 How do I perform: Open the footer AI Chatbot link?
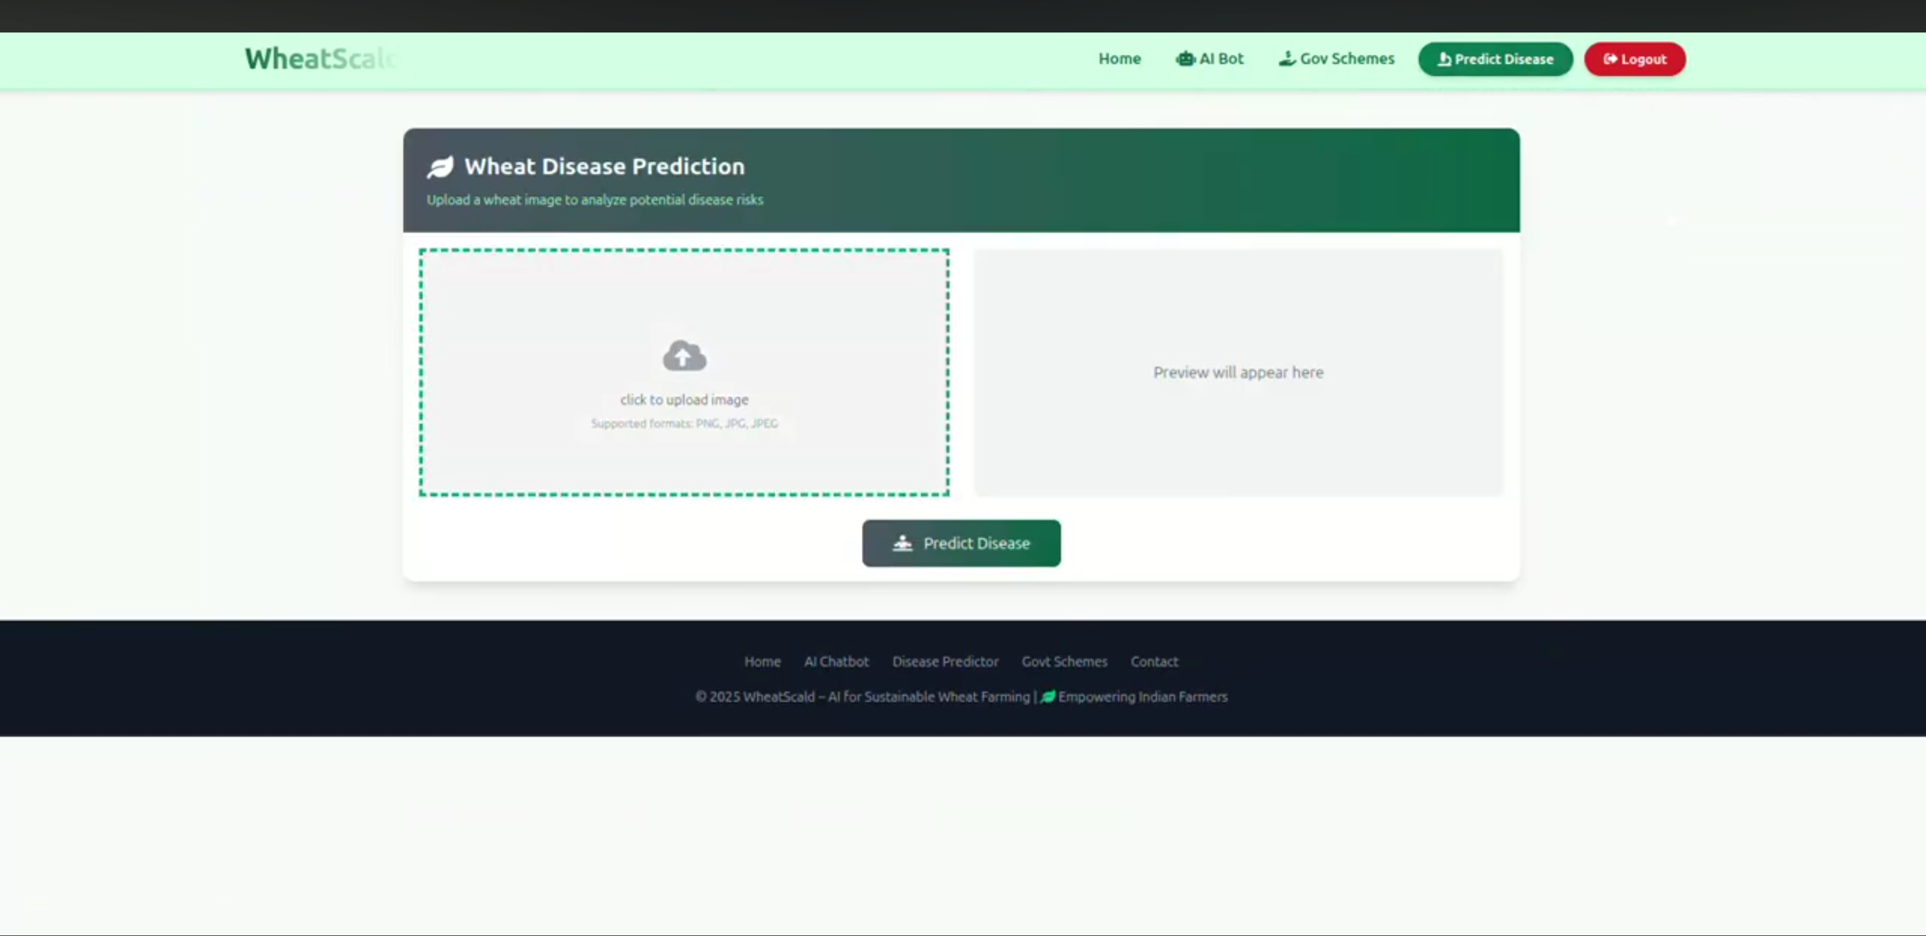click(836, 662)
